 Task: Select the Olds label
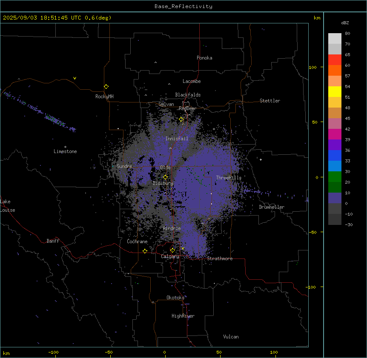point(165,168)
